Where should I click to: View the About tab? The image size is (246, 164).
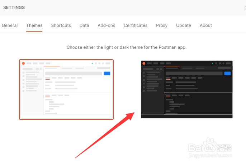206,25
